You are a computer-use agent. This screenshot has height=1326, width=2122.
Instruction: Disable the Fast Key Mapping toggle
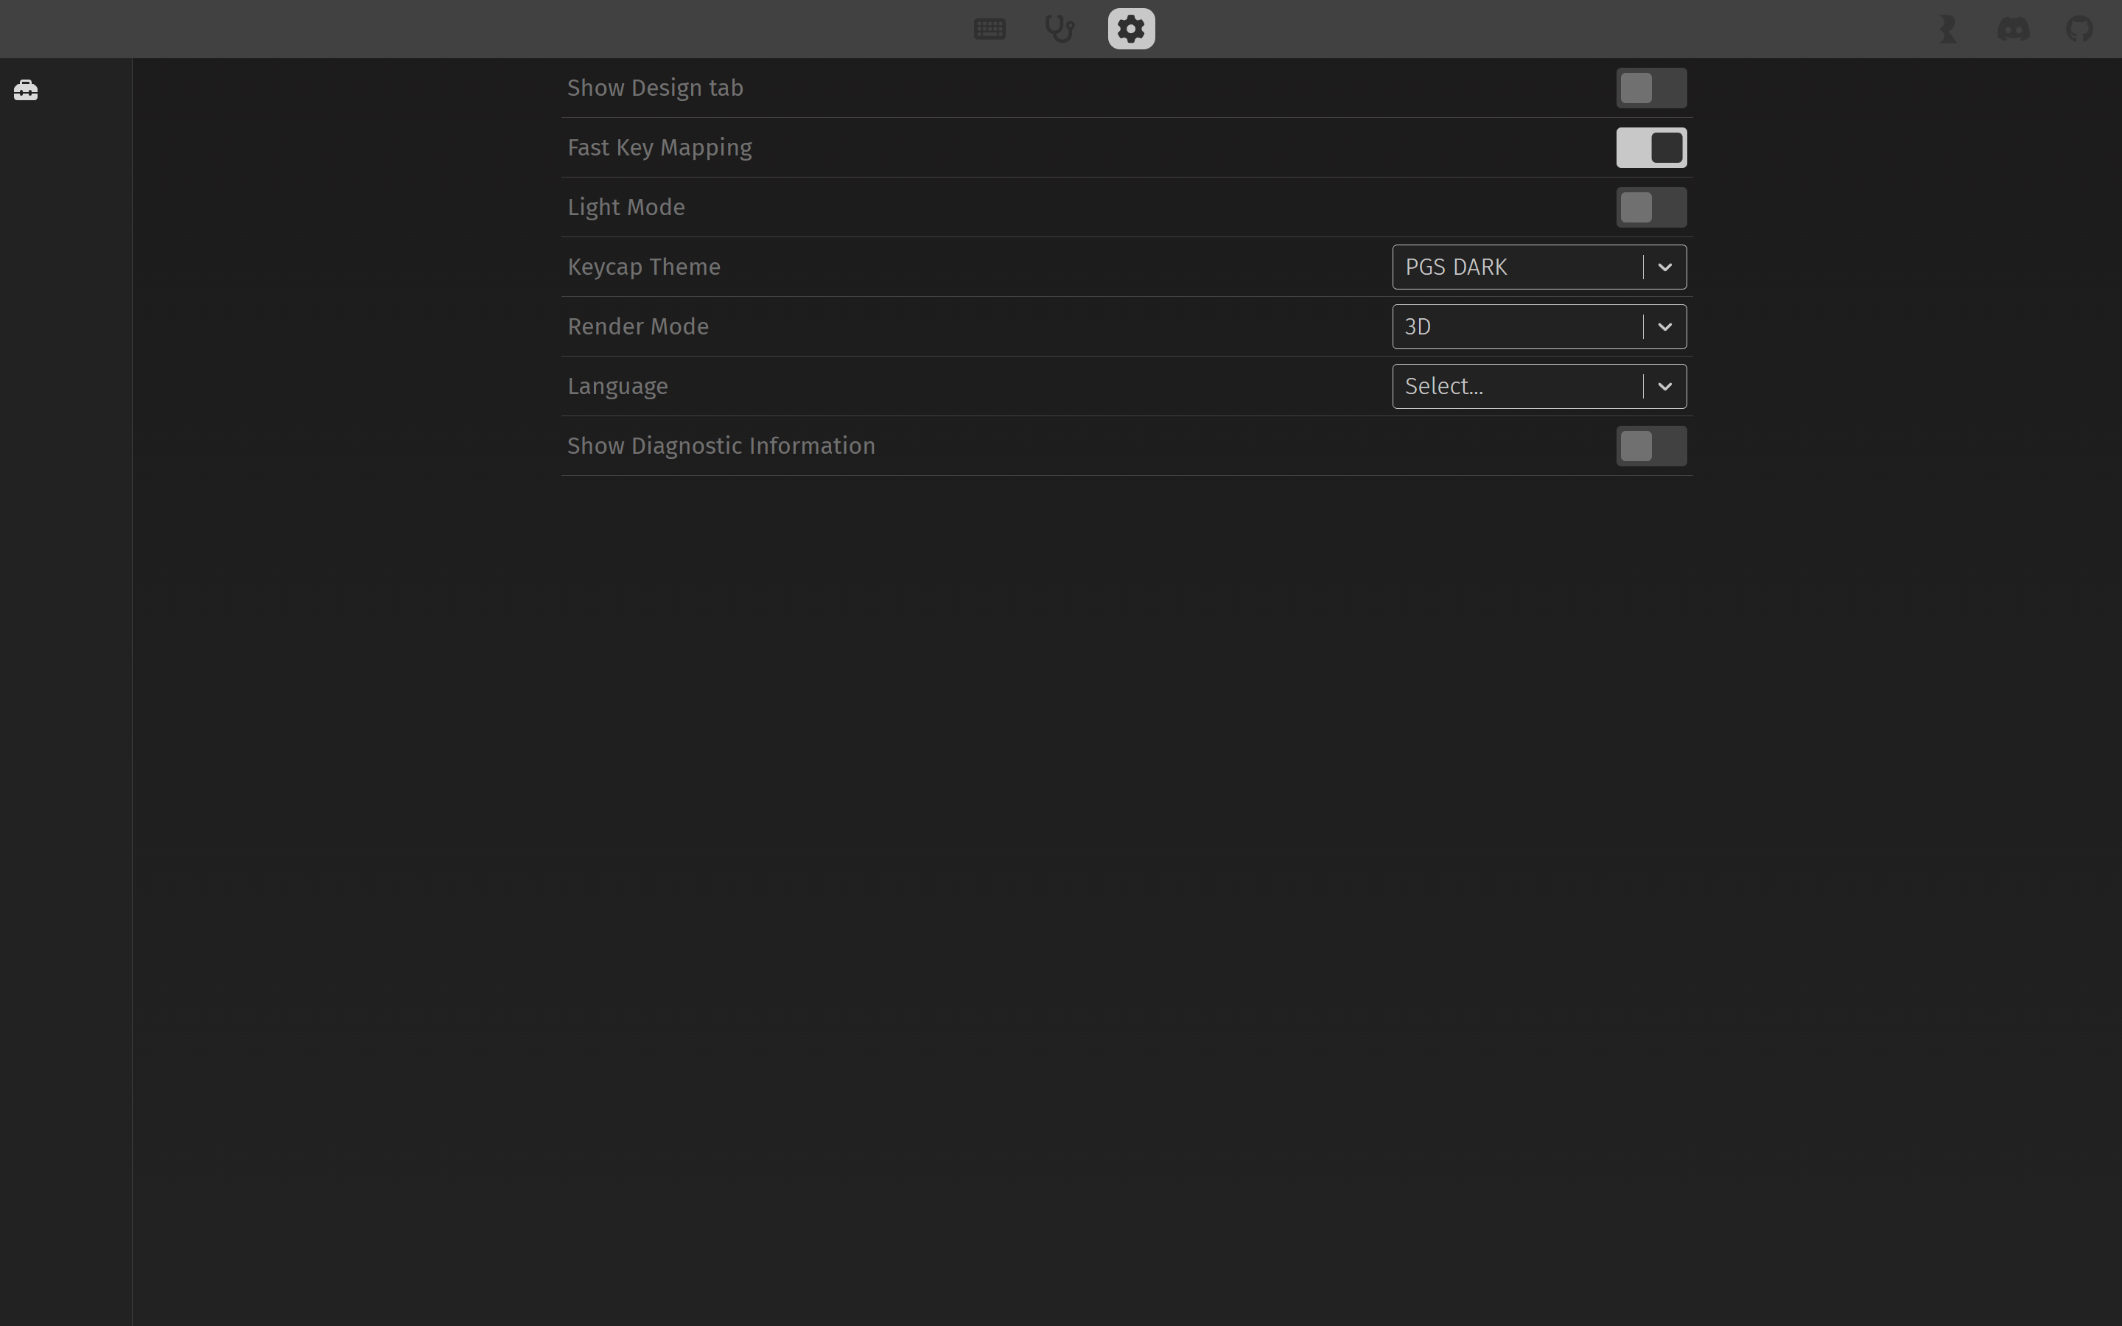(1650, 147)
